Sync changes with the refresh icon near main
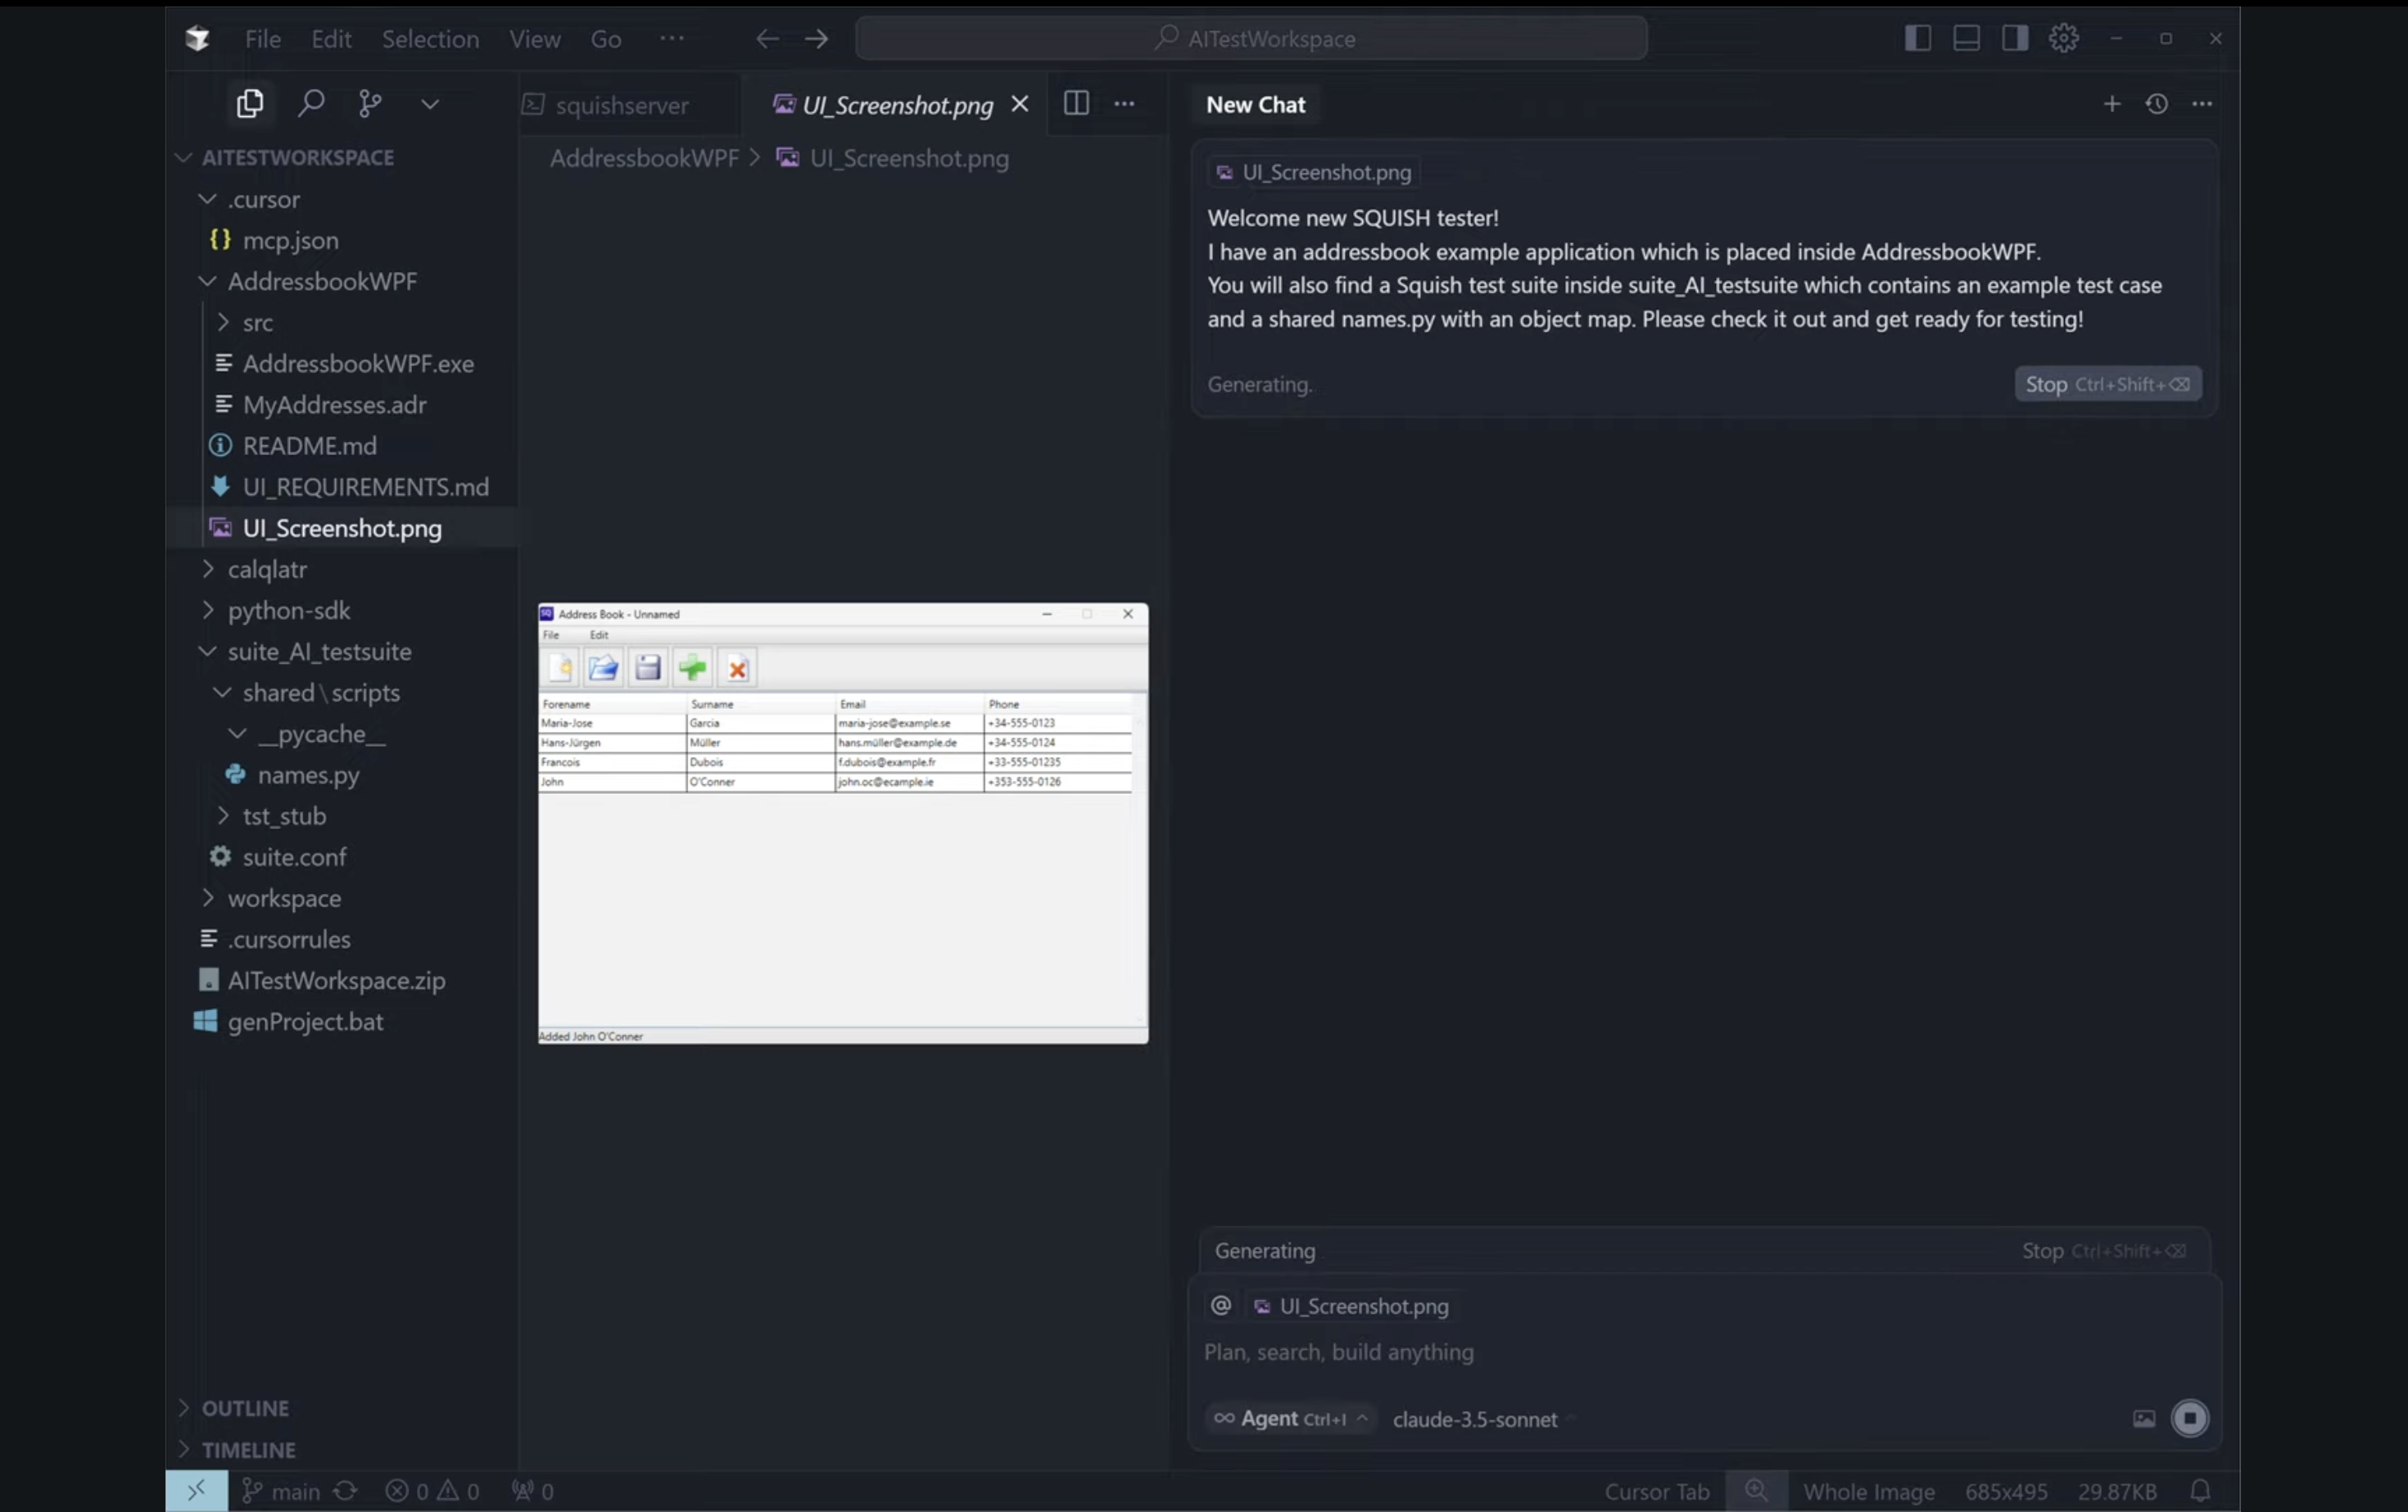Screen dimensions: 2408x1512 click(345, 1491)
